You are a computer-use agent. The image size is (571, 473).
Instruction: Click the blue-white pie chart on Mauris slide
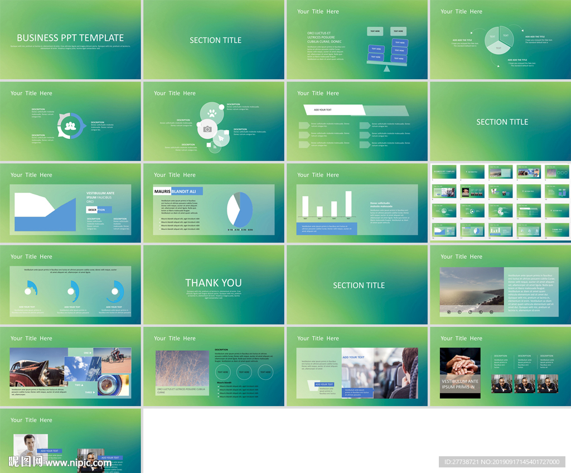(240, 210)
